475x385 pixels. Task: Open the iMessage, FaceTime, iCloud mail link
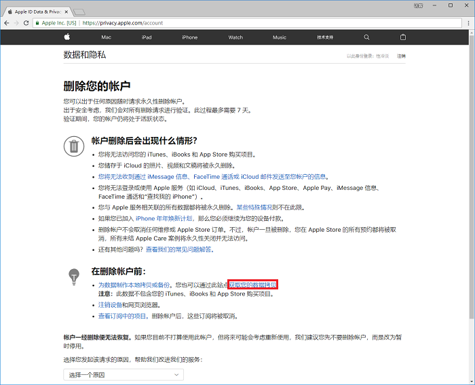click(212, 177)
